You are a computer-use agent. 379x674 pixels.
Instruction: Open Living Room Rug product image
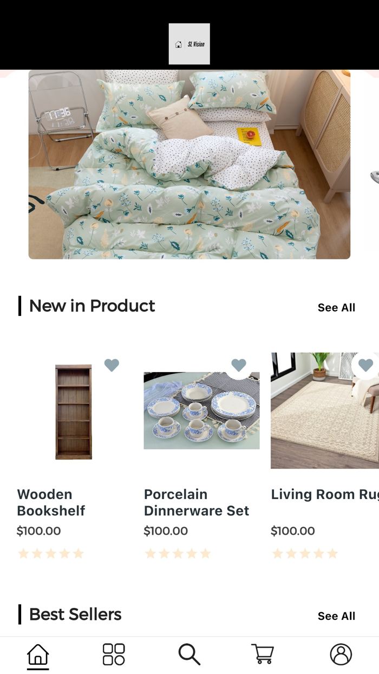point(325,411)
